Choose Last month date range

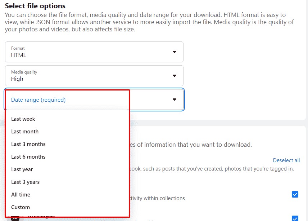[67, 132]
